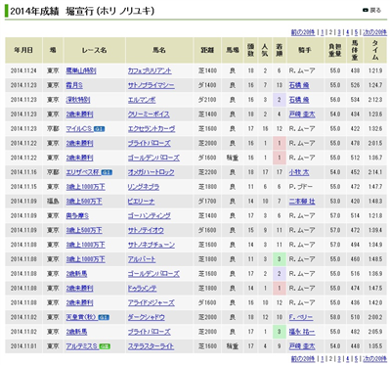Viewport: 391px width, 365px height.
Task: Open horse page for ドゥラメンテ
Action: tap(142, 289)
